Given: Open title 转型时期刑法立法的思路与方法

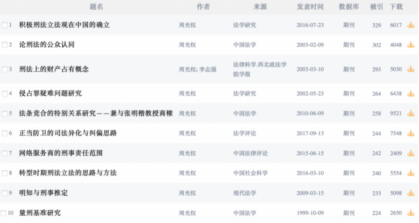Looking at the screenshot, I should pyautogui.click(x=68, y=173).
